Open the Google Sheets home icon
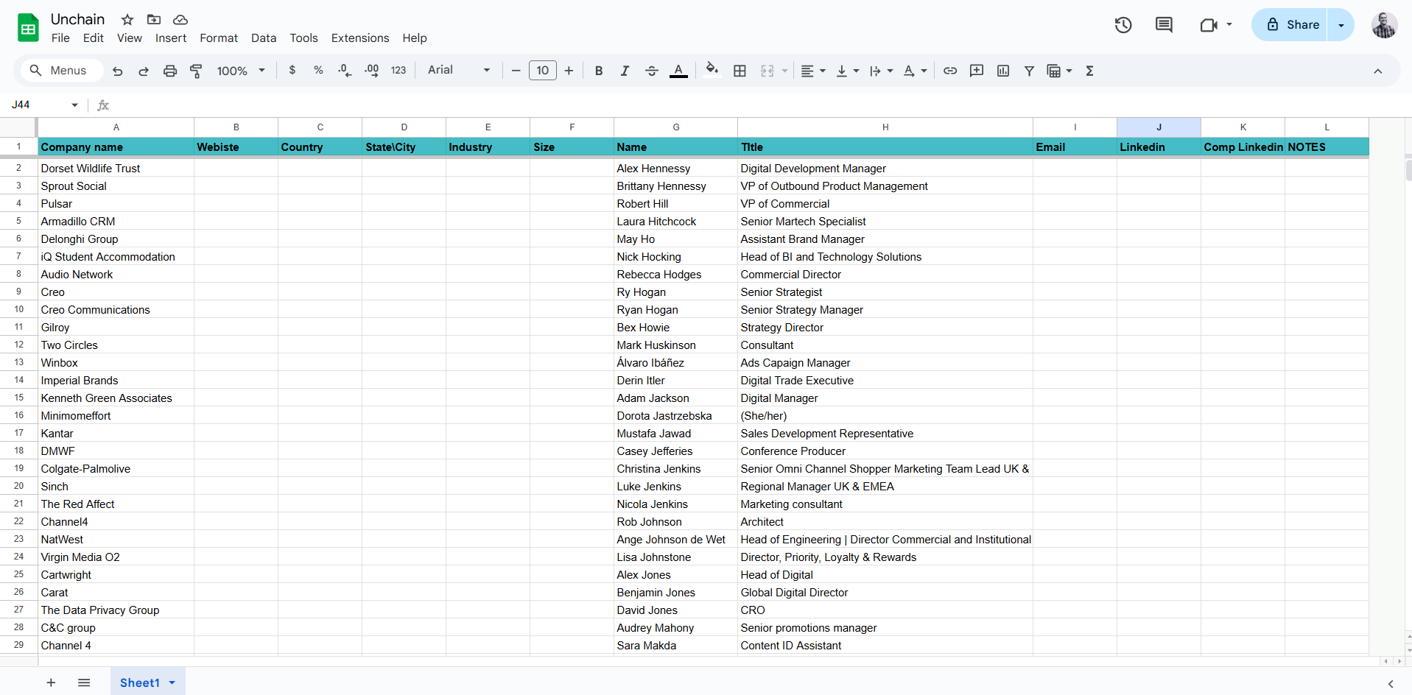Image resolution: width=1412 pixels, height=695 pixels. [x=28, y=28]
